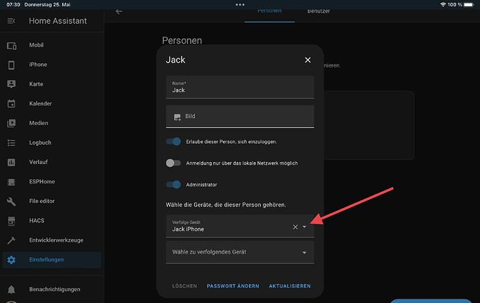Click the LÖSCHEN button
This screenshot has height=303, width=480.
[184, 286]
